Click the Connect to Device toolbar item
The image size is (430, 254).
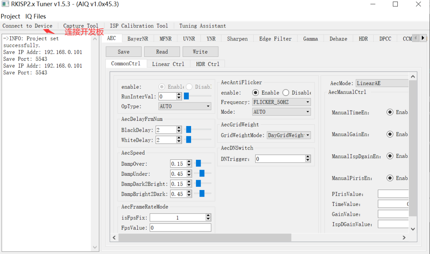tap(27, 26)
